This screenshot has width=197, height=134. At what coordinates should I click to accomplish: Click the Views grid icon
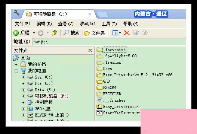point(115,33)
